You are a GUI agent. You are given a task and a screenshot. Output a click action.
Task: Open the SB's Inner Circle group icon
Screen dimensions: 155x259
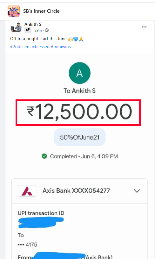(14, 11)
